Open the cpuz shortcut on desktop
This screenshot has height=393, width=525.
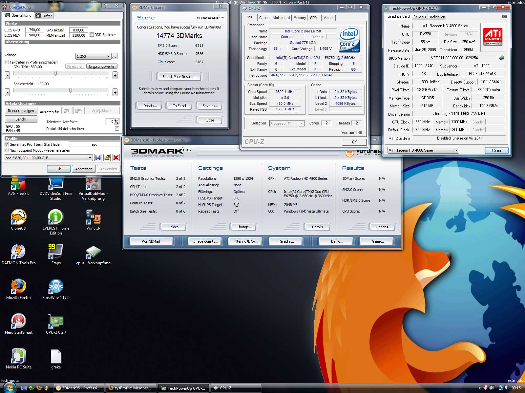(x=93, y=254)
